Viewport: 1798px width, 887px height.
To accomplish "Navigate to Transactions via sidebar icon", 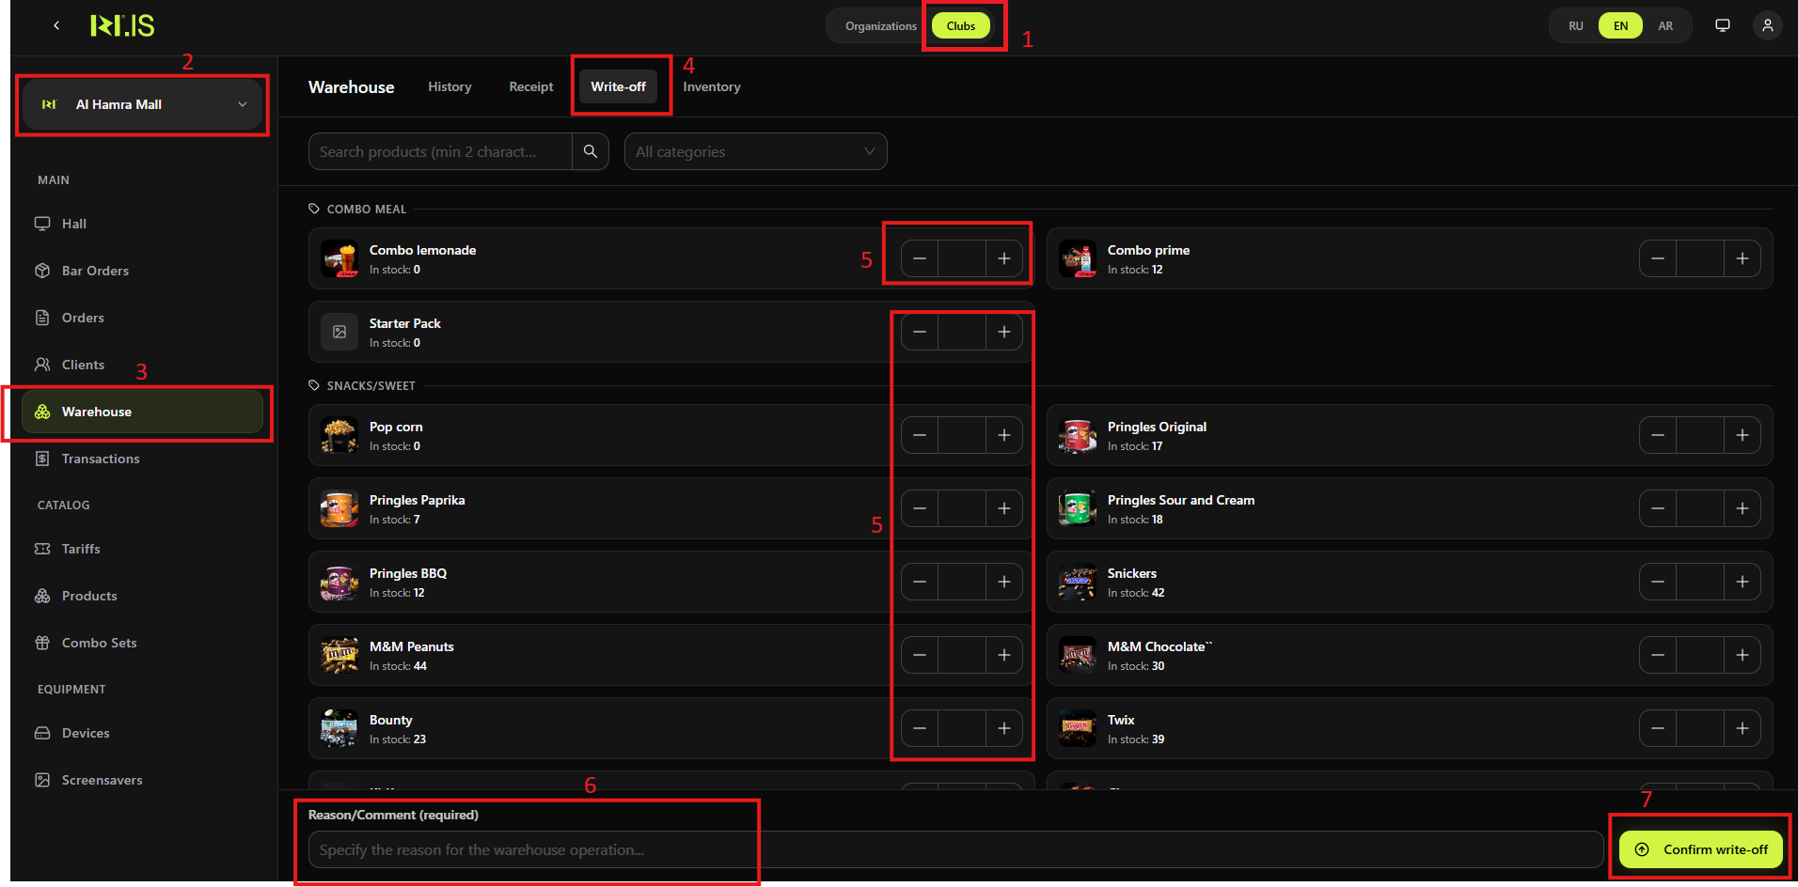I will coord(99,459).
